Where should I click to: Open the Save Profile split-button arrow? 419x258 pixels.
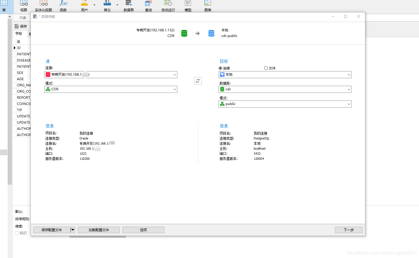tap(73, 230)
